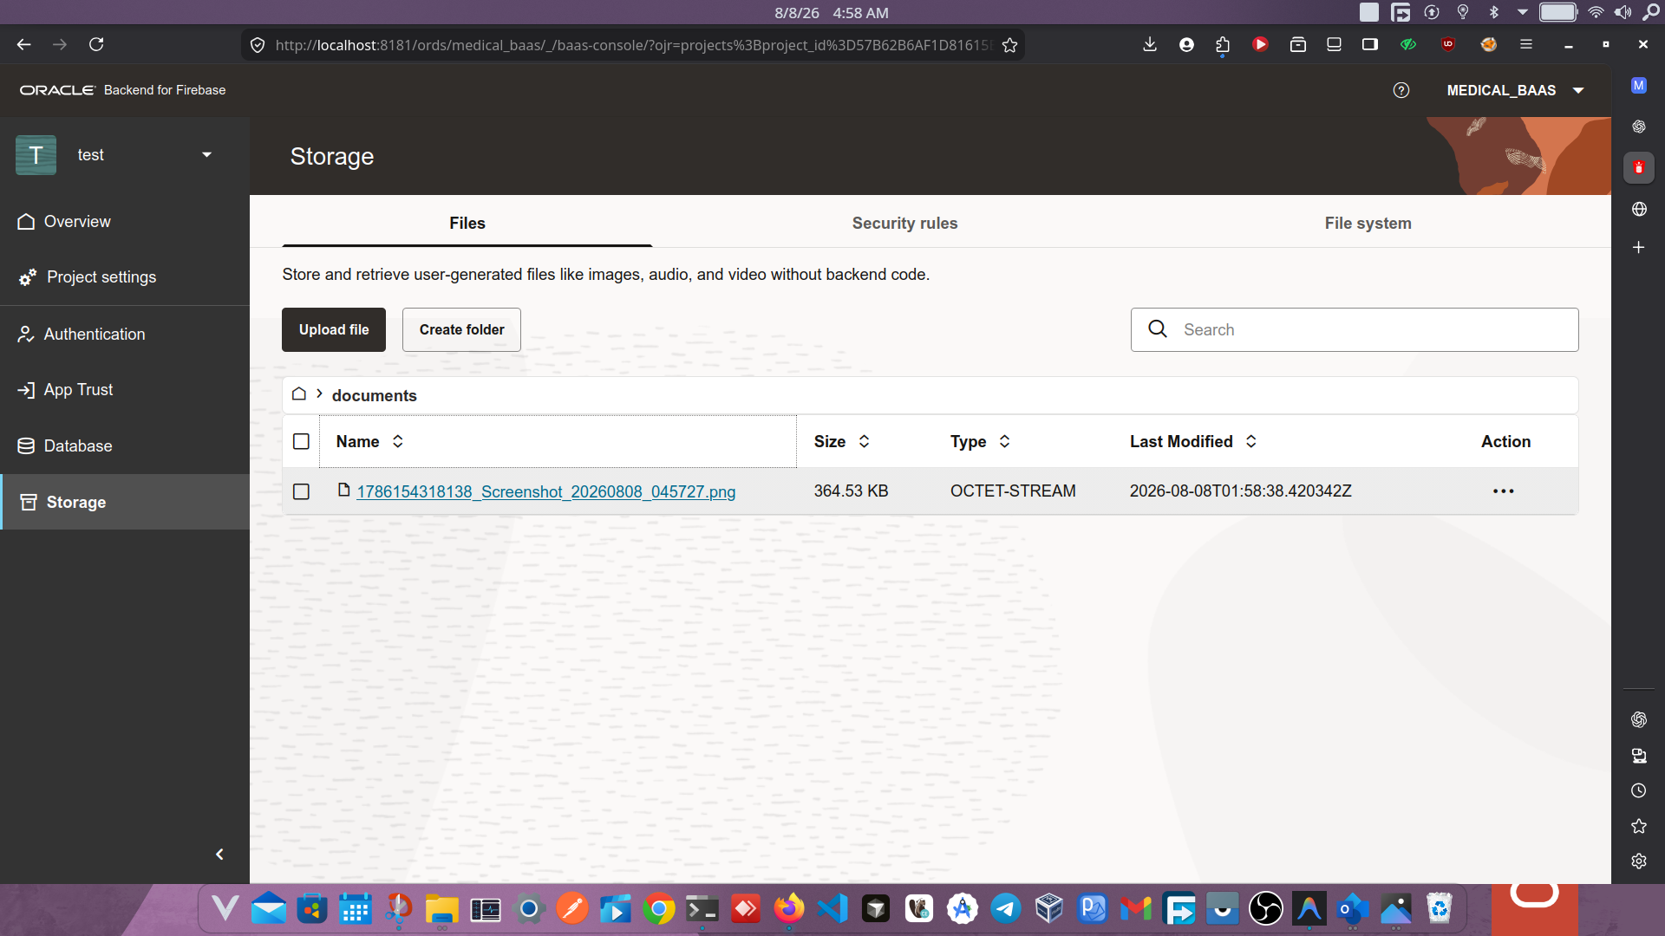Screen dimensions: 1665x936
Task: Open the terminal icon in the dock
Action: coord(702,909)
